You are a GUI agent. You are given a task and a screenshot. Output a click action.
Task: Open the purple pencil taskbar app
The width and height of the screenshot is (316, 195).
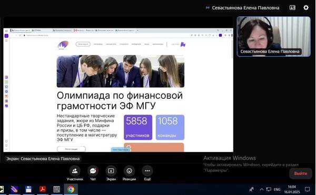click(x=14, y=189)
